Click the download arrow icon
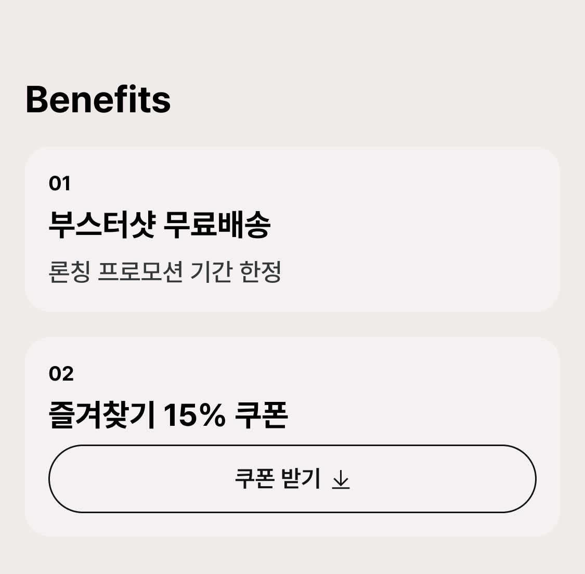585x574 pixels. pos(341,479)
